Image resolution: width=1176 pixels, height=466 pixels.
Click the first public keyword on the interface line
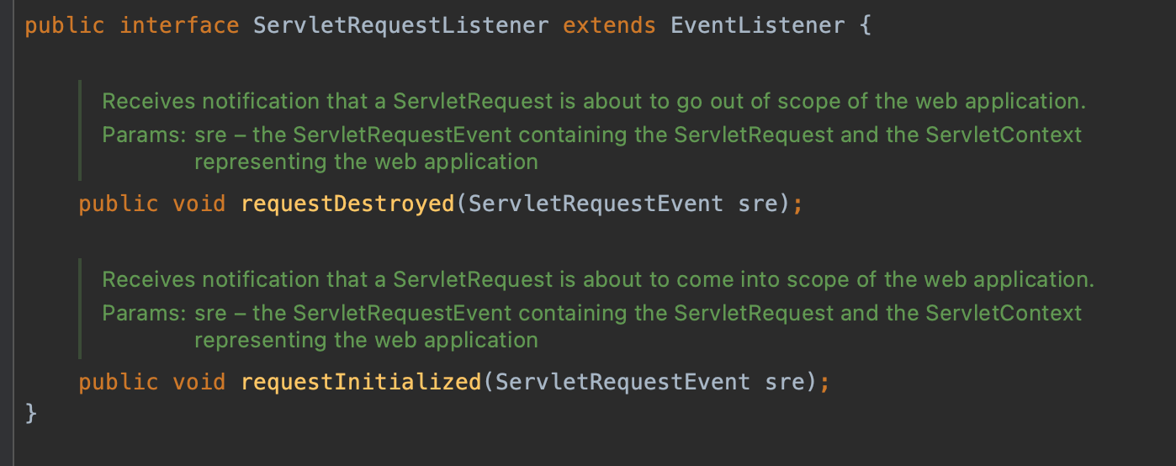pyautogui.click(x=65, y=25)
